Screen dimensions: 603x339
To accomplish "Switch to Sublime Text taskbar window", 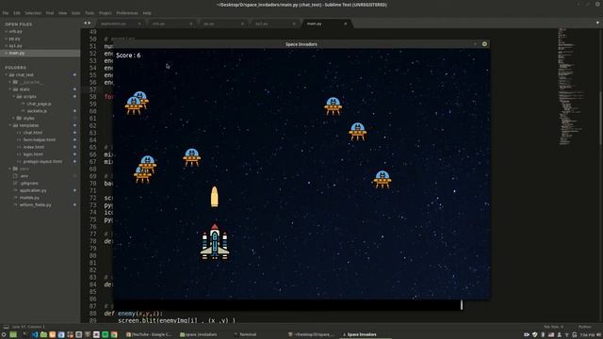I will pyautogui.click(x=312, y=335).
